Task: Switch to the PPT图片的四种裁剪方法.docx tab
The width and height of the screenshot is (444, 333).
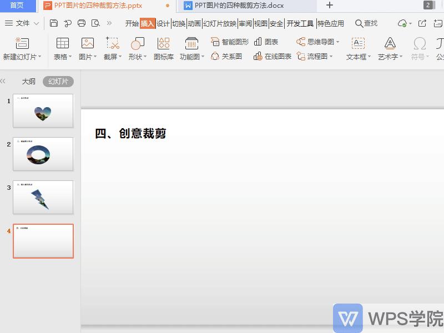Action: click(x=239, y=6)
